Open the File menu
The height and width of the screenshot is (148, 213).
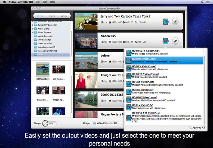click(x=38, y=2)
